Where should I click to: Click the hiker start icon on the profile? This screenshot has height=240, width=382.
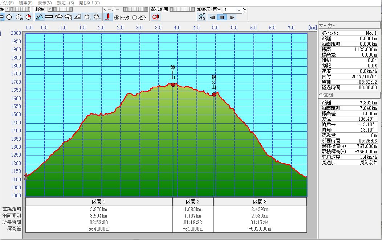coord(26,177)
